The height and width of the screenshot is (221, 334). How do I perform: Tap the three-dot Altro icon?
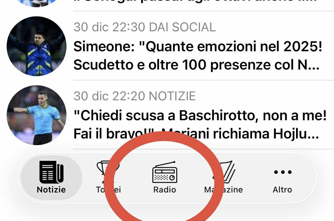(283, 172)
